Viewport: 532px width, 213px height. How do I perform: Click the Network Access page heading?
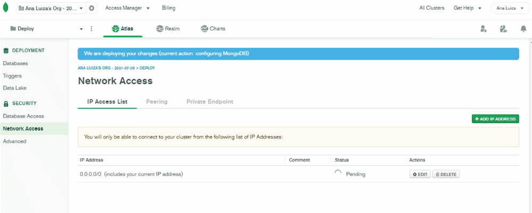click(x=115, y=81)
